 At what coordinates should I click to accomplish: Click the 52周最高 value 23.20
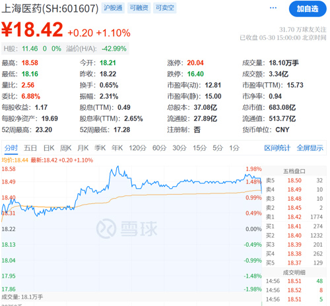pyautogui.click(x=44, y=130)
